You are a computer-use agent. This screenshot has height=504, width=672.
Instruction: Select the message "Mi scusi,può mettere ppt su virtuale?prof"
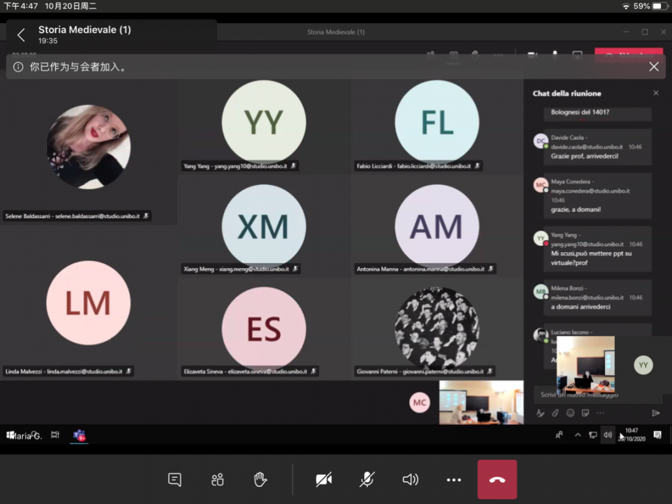coord(591,258)
